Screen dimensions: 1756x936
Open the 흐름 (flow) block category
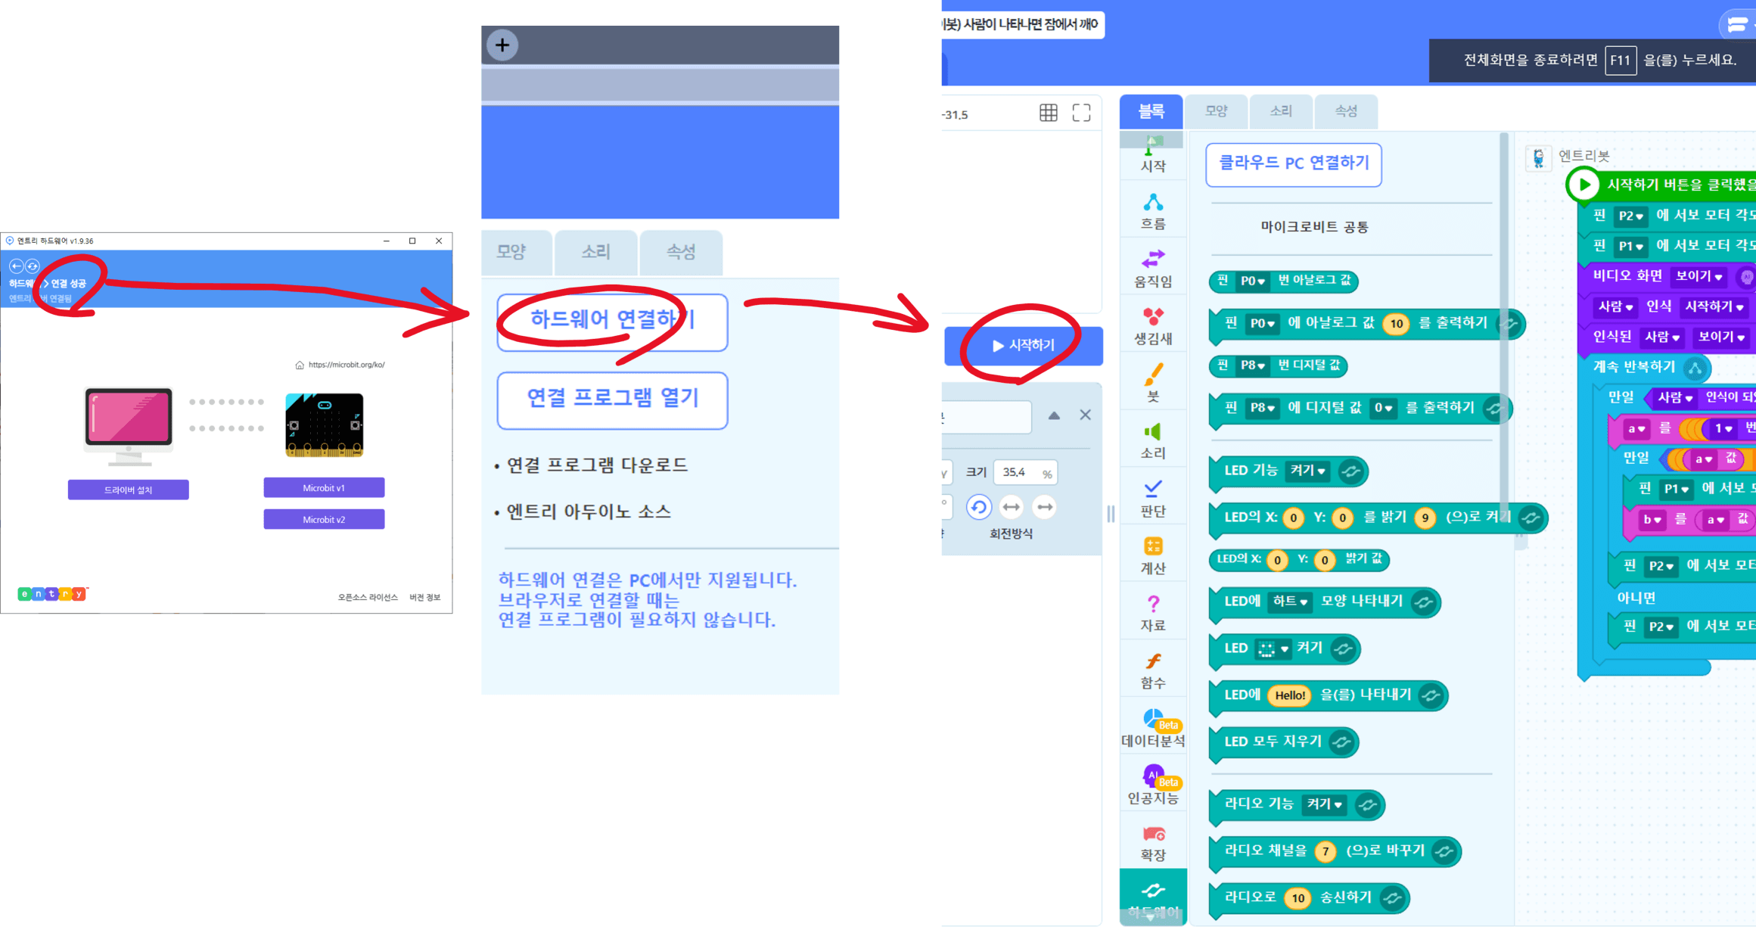coord(1152,211)
